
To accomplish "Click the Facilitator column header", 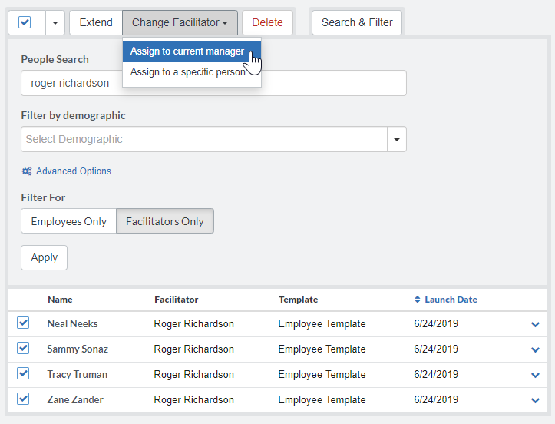I will coord(177,300).
